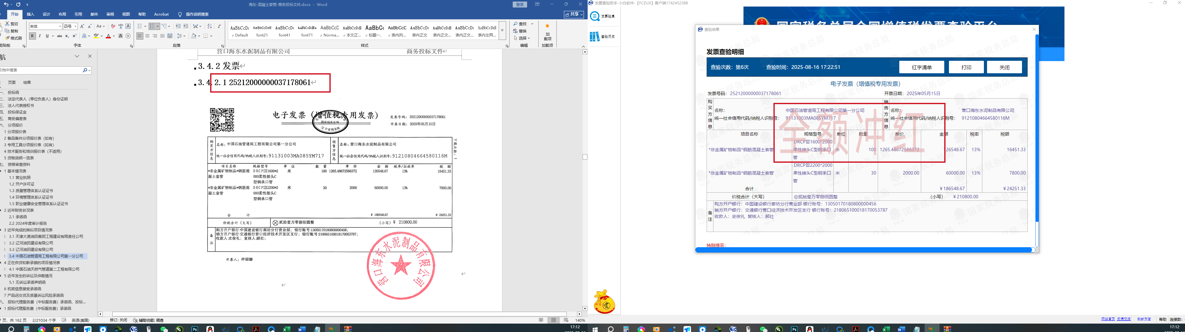Toggle Italic formatting
Image resolution: width=1185 pixels, height=332 pixels.
click(x=40, y=36)
